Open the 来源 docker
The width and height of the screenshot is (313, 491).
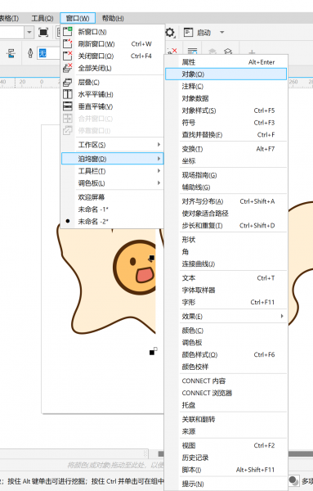point(226,431)
